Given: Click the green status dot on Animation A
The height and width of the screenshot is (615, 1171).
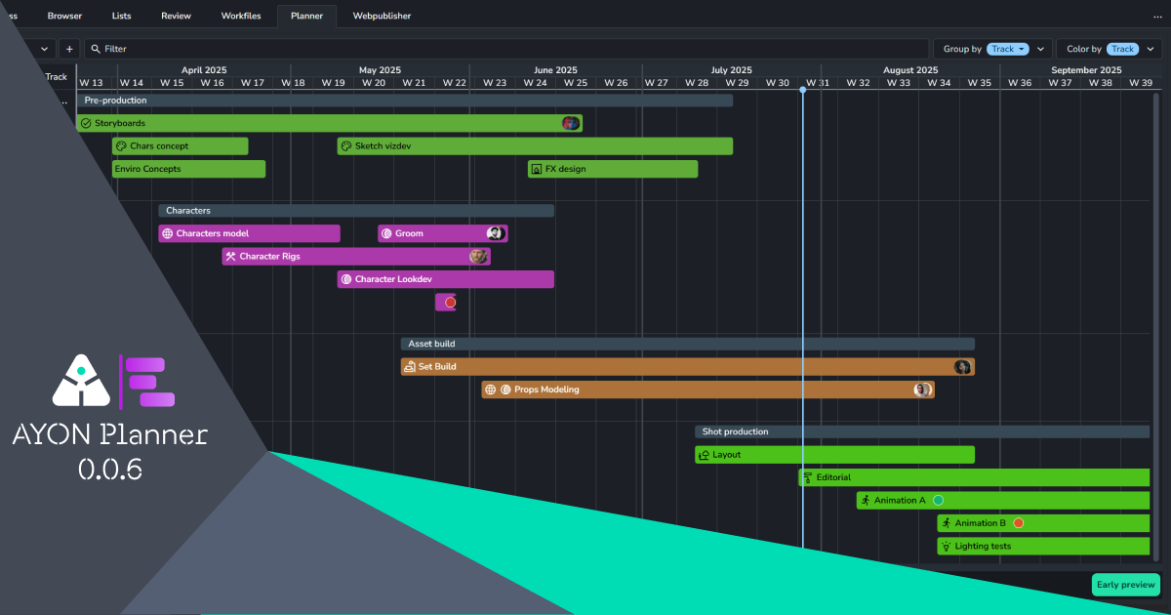Looking at the screenshot, I should 939,500.
